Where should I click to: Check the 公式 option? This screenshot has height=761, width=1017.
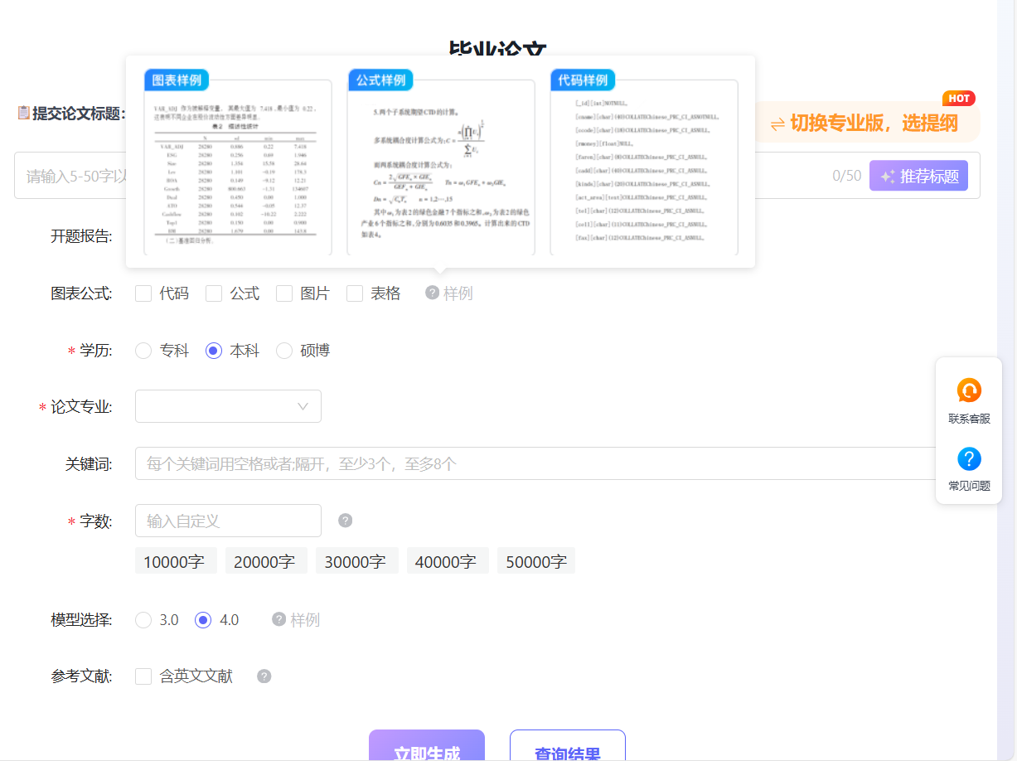pos(213,293)
